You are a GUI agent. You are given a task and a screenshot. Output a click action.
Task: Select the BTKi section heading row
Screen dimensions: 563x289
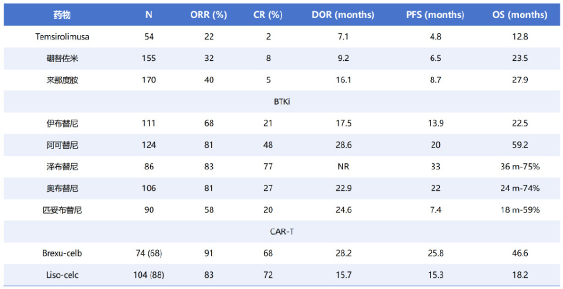[281, 102]
